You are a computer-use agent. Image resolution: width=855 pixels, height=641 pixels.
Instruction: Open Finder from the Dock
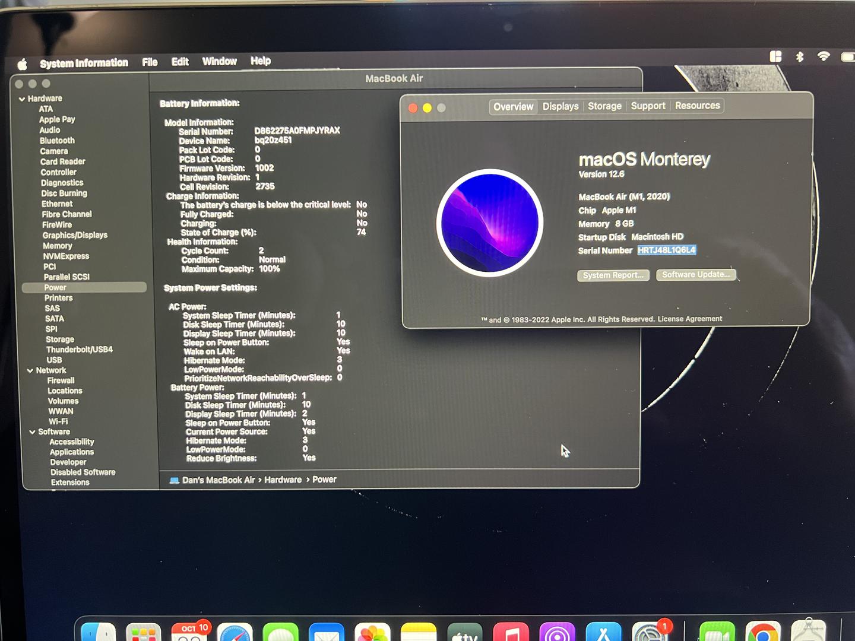(98, 633)
